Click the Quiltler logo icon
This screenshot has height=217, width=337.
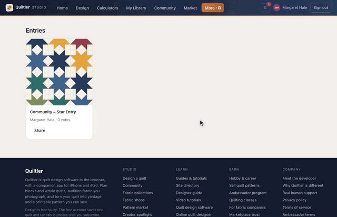9,8
